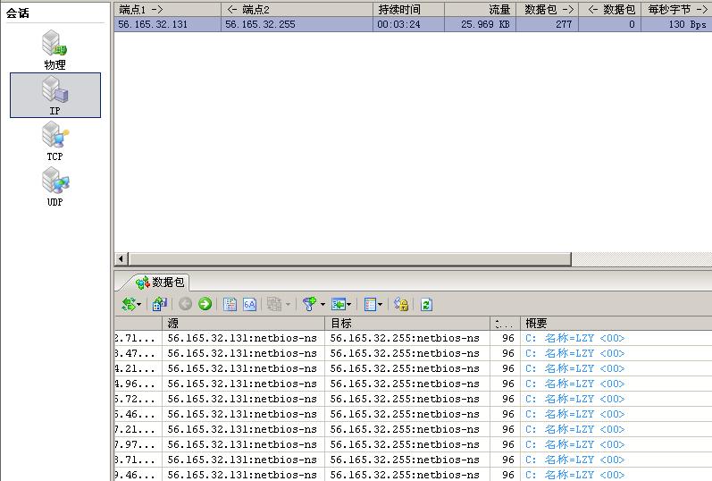
Task: Click the greyed-out stacked windows icon
Action: [x=273, y=304]
